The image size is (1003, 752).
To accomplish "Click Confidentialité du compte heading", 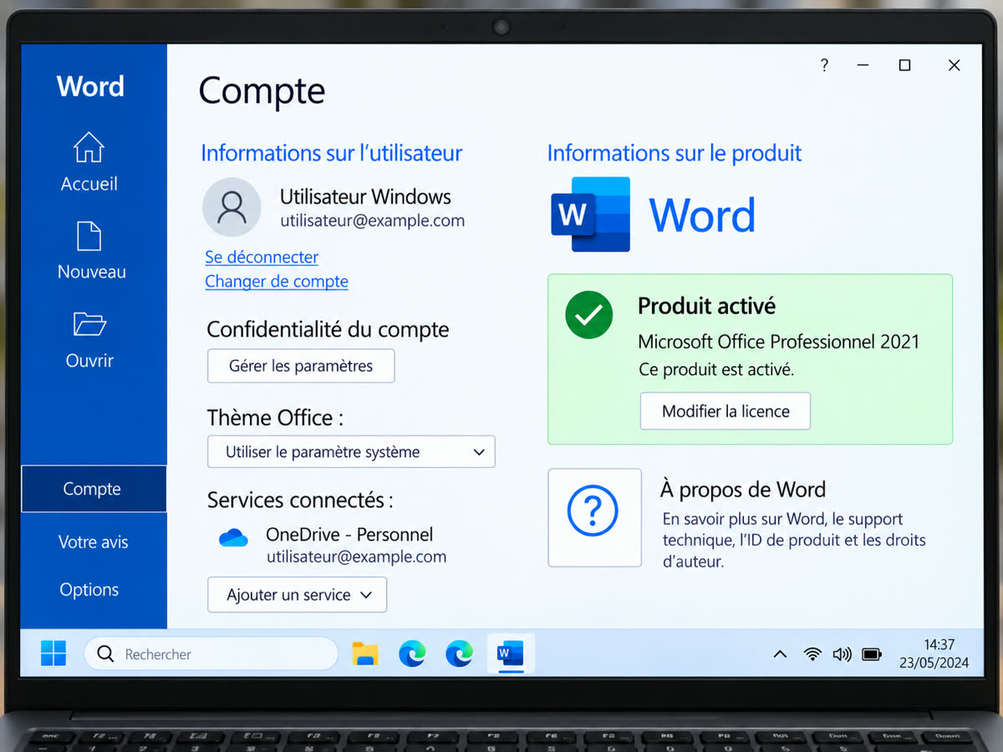I will (328, 330).
